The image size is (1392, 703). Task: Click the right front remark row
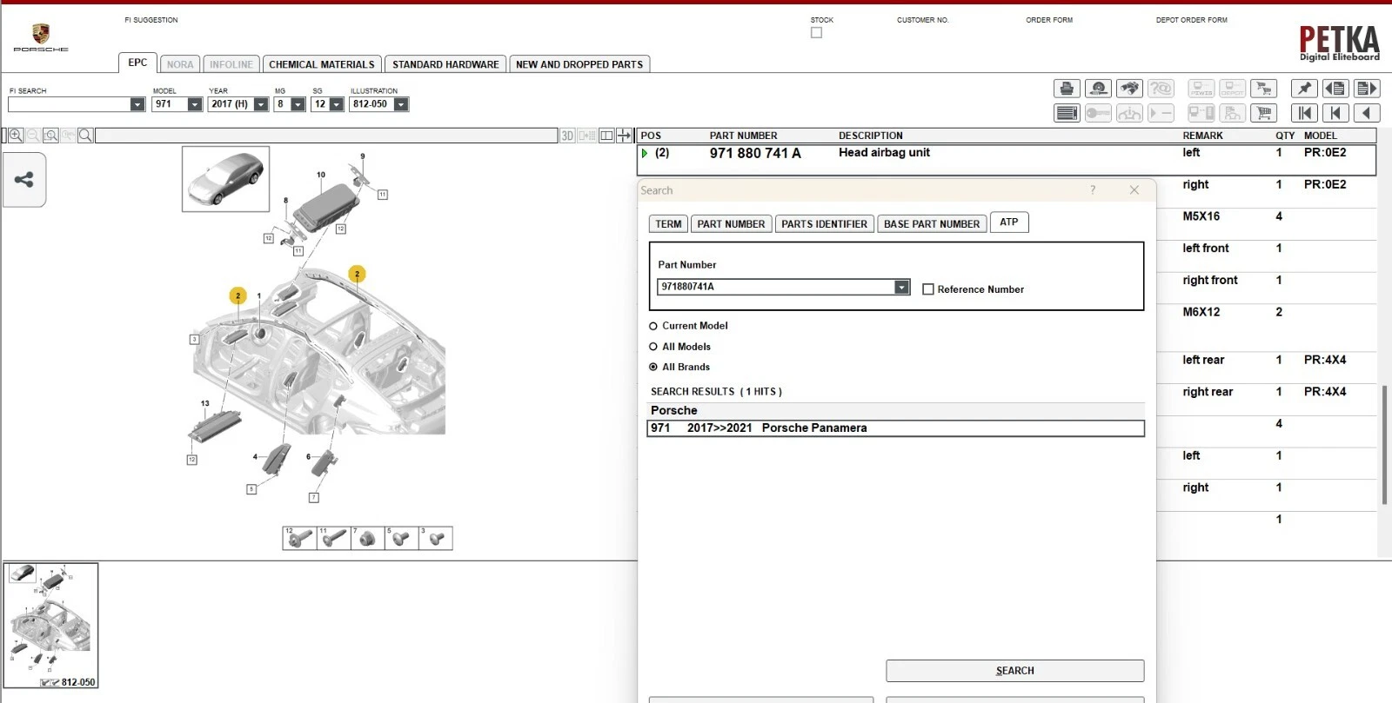(x=1266, y=288)
